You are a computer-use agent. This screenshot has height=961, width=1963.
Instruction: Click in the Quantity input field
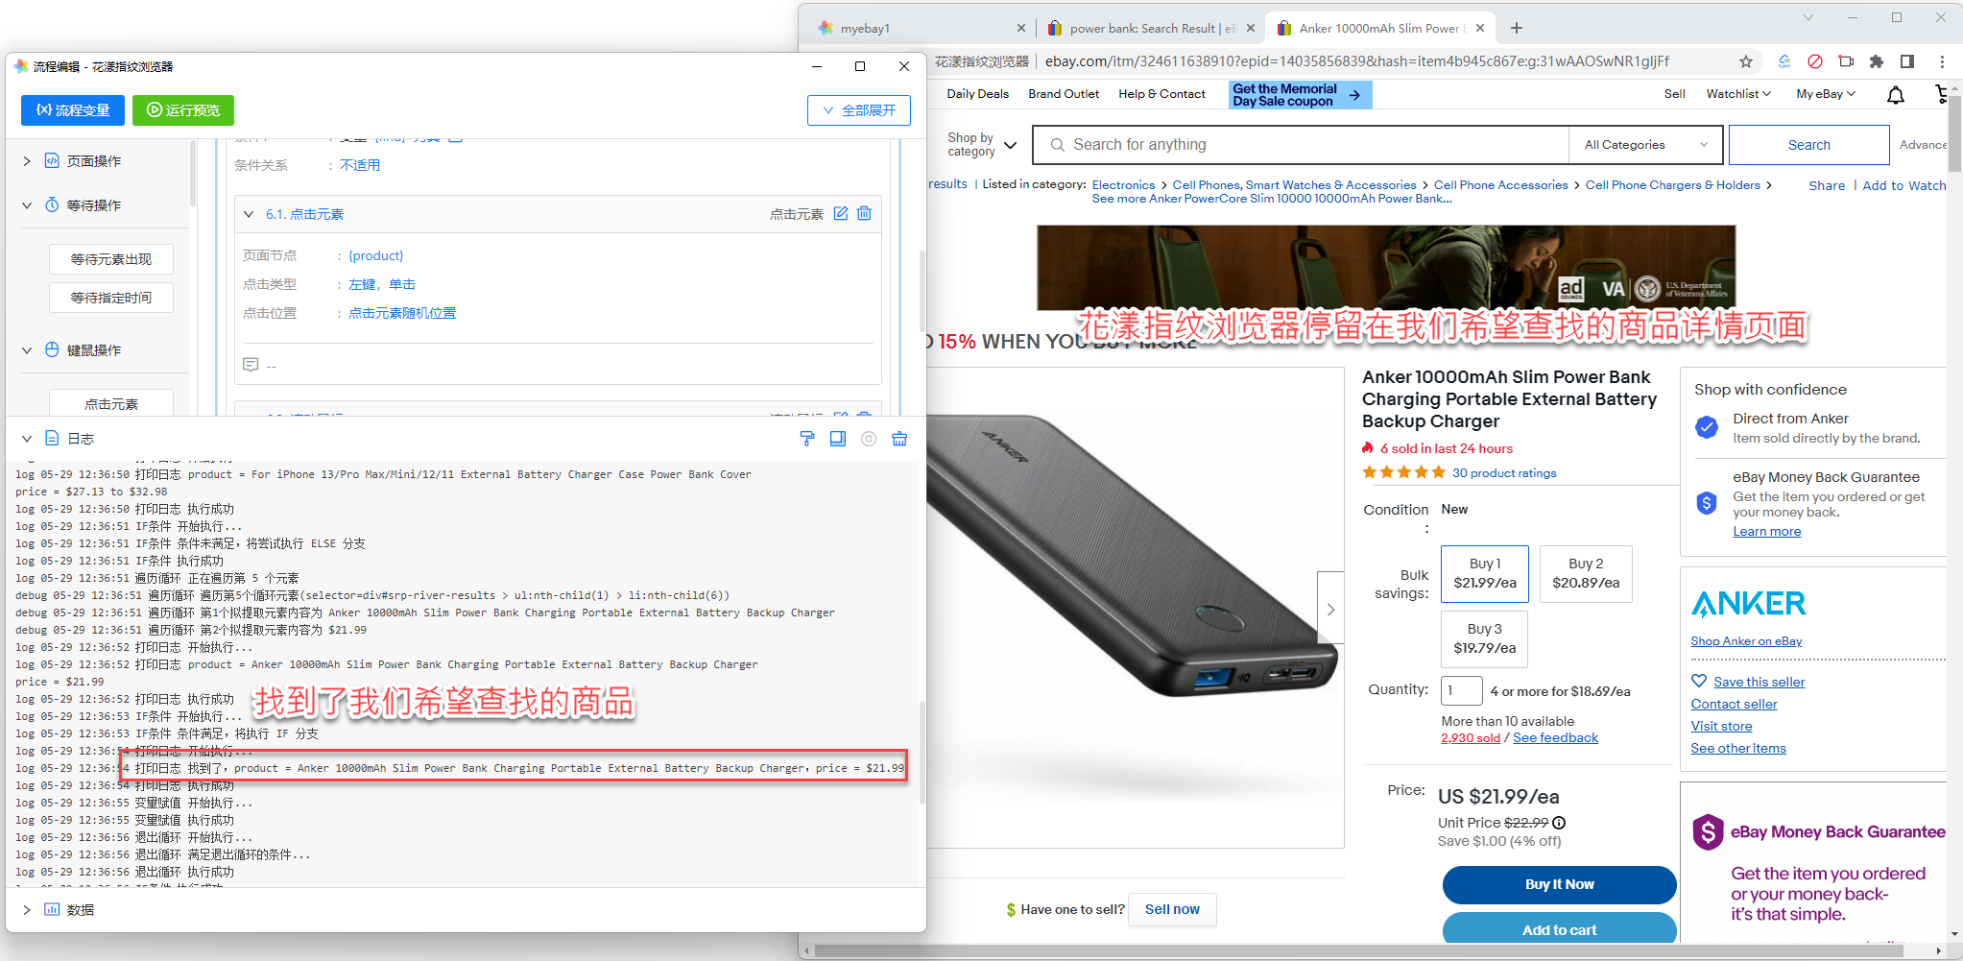click(1461, 690)
